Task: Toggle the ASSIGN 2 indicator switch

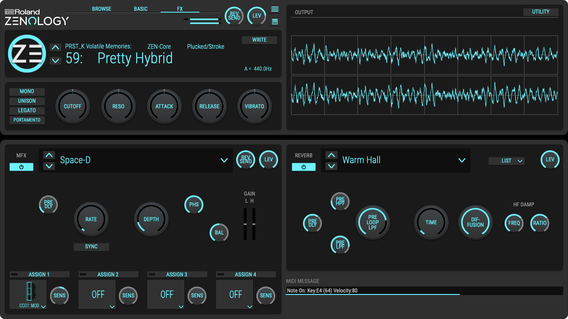Action: [83, 274]
